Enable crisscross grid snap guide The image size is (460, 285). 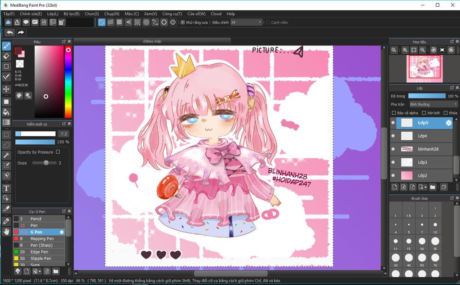click(x=119, y=22)
